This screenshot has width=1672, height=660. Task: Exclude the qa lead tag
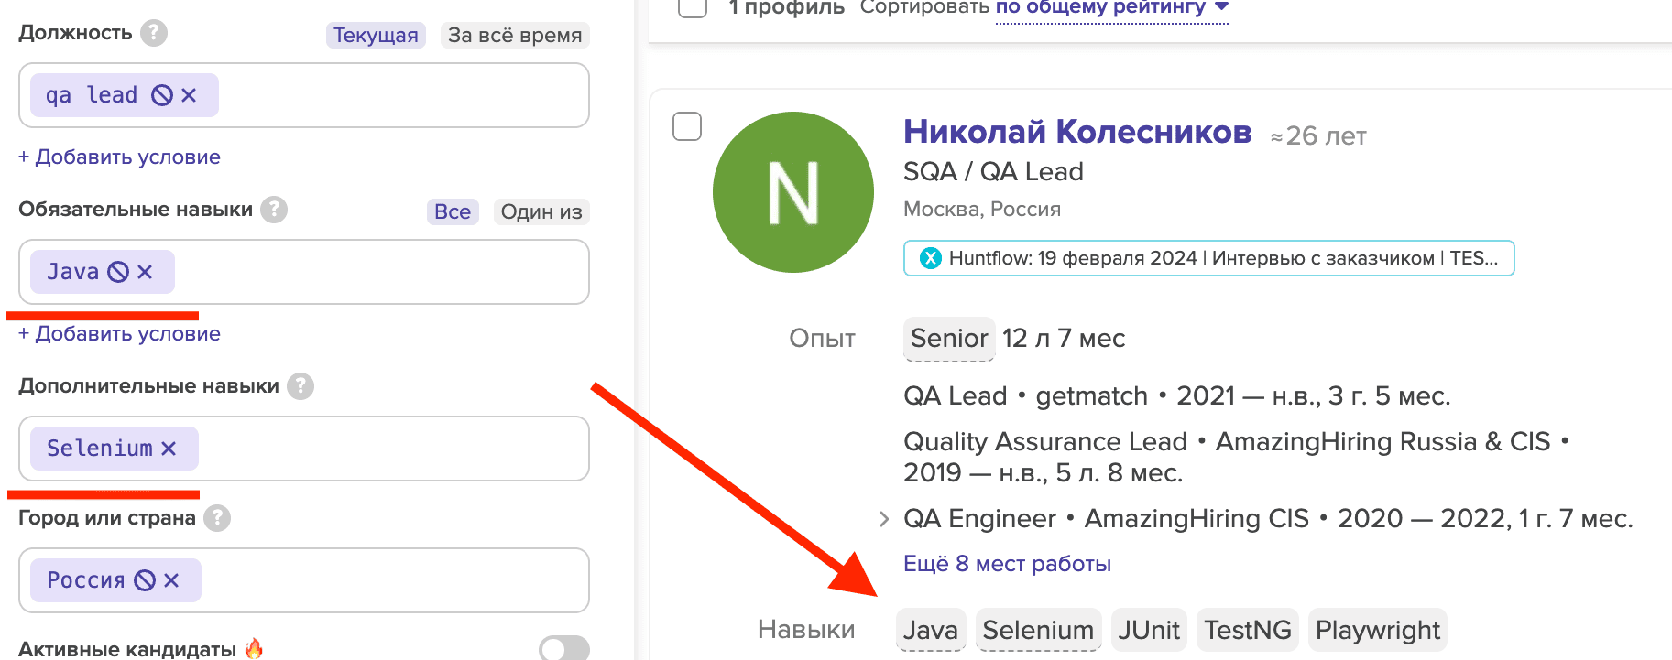tap(162, 95)
